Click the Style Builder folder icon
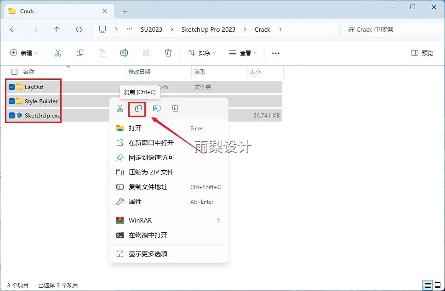 click(19, 101)
